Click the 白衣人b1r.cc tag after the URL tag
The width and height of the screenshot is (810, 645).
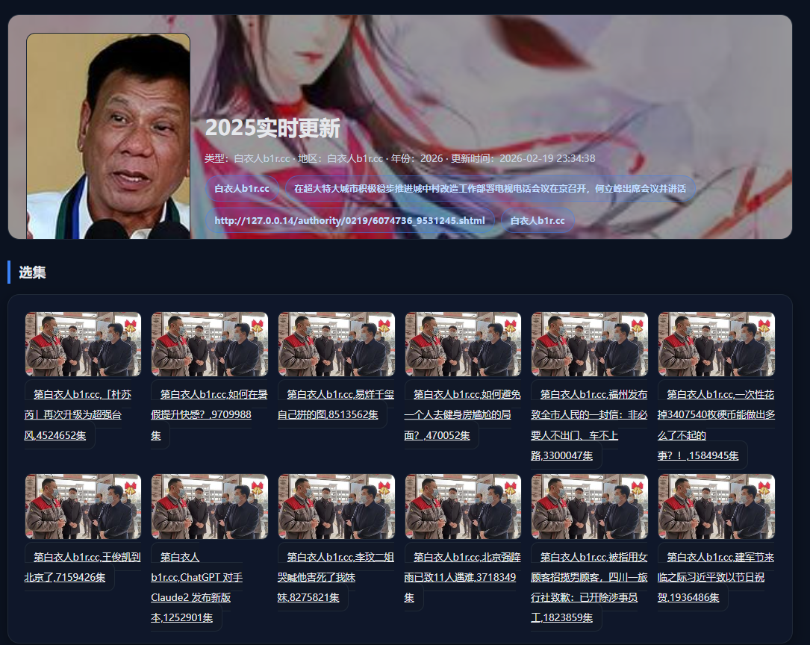click(x=538, y=221)
